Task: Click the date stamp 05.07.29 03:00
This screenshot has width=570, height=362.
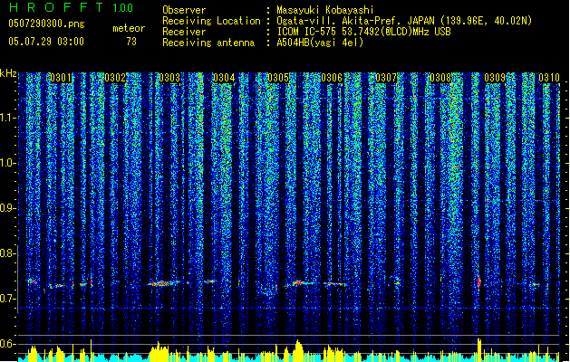Action: click(46, 42)
